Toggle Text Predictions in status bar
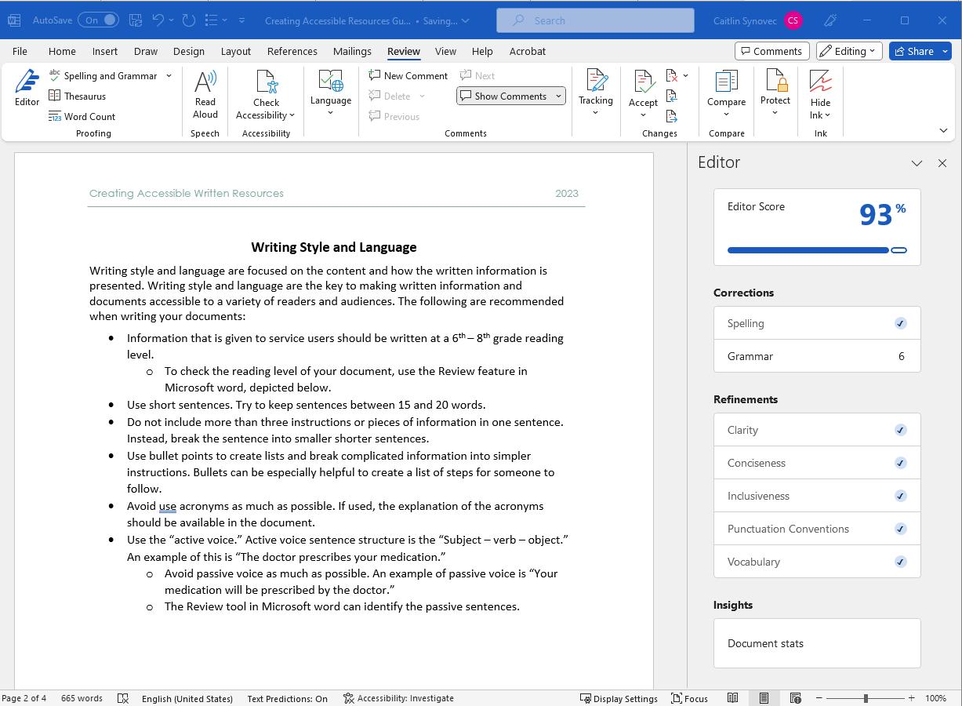The image size is (962, 706). point(287,698)
